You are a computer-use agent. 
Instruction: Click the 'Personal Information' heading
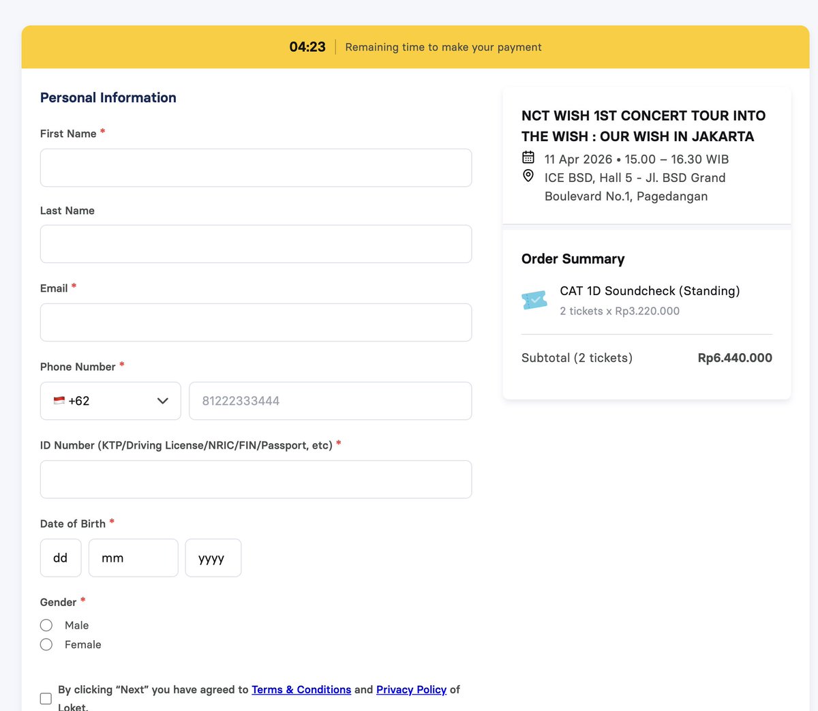[x=108, y=97]
